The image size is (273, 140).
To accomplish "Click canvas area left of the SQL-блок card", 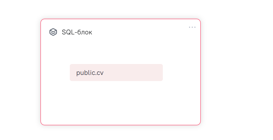I will click(20, 72).
